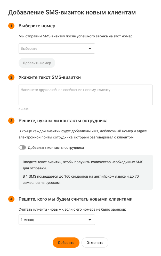This screenshot has width=161, height=256.
Task: Click the 'Выберите номер' step heading
Action: [x=37, y=26]
